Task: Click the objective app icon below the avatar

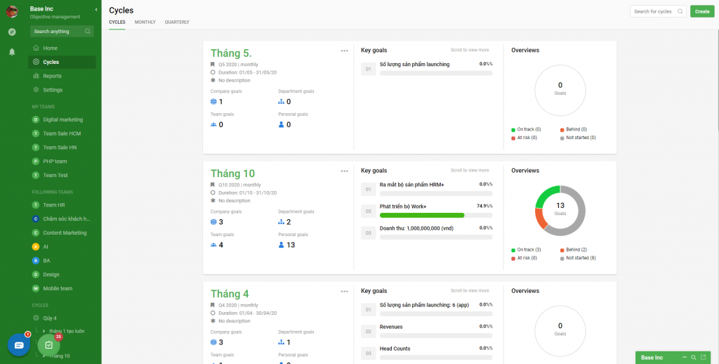Action: [x=12, y=32]
